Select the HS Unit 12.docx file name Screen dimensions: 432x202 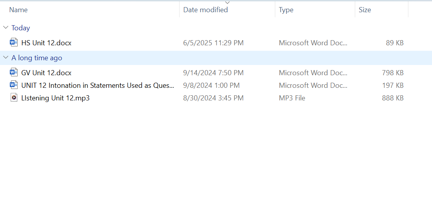[46, 43]
